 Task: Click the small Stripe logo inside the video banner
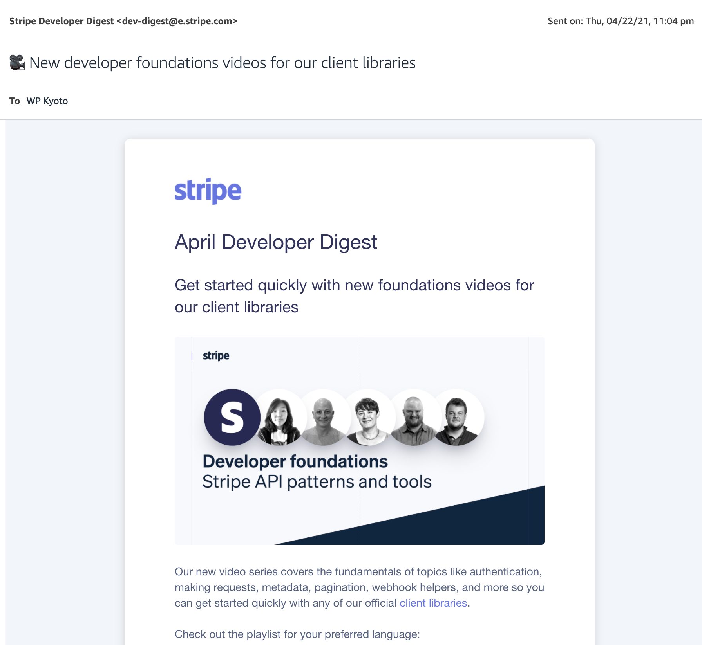(x=216, y=355)
